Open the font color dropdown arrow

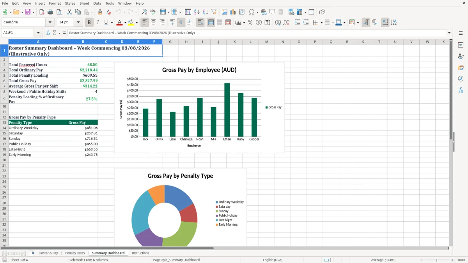125,23
